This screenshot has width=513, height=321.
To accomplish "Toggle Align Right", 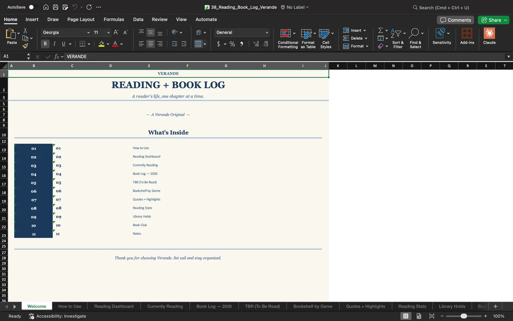I will [x=160, y=44].
